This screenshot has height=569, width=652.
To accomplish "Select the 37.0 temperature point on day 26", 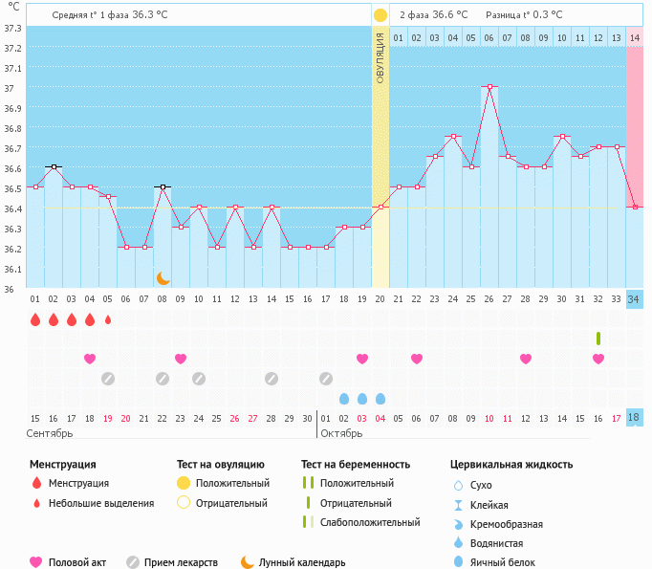I will pyautogui.click(x=489, y=87).
